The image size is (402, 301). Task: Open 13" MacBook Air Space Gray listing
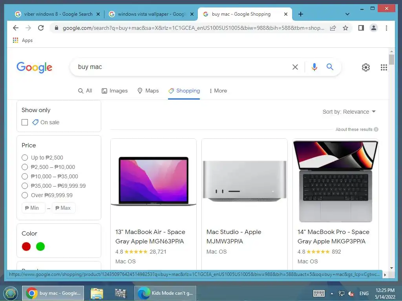(x=150, y=236)
